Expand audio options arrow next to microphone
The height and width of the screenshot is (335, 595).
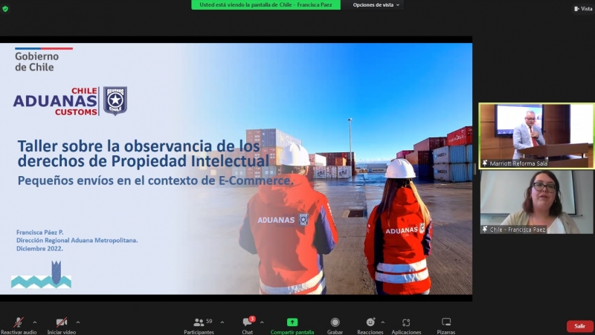tap(35, 322)
